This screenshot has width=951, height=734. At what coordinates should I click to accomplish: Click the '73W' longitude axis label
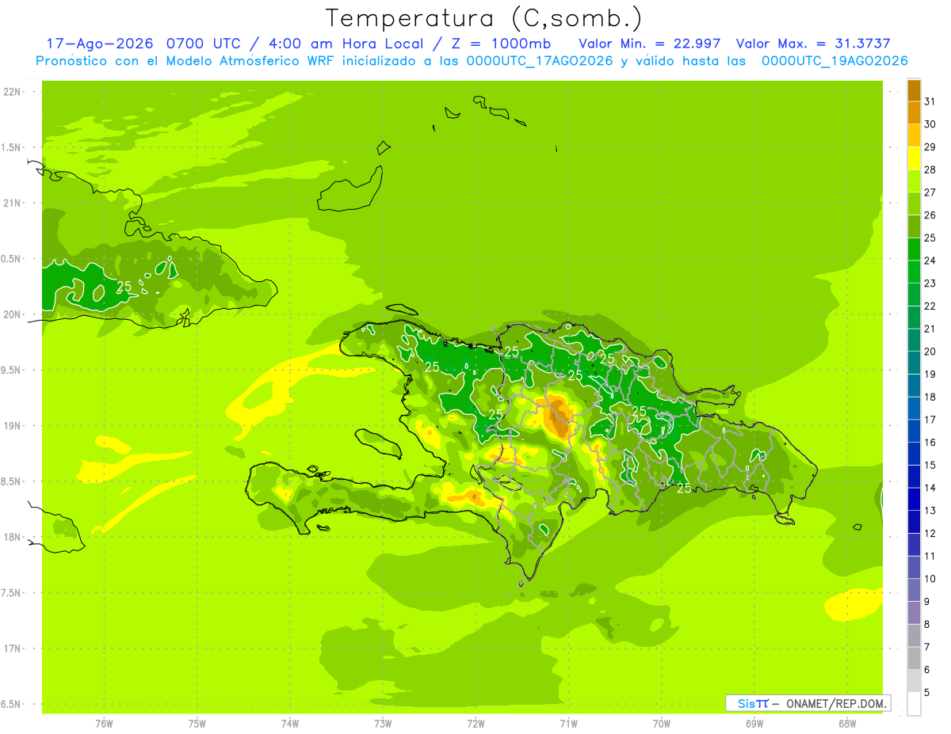(383, 723)
